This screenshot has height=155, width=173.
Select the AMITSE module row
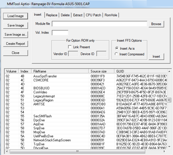point(86,104)
